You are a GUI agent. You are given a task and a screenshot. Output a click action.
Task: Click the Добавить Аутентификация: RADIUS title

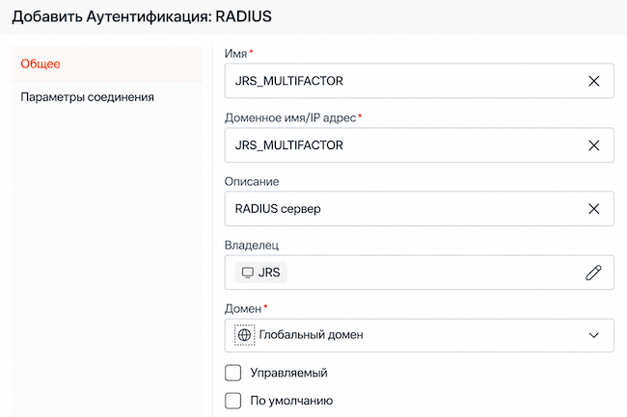(x=142, y=16)
